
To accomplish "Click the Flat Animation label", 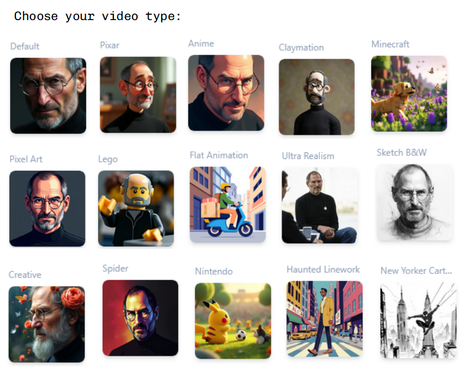I will click(219, 155).
